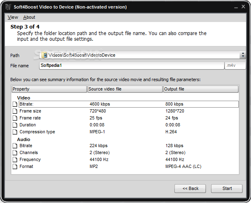The height and width of the screenshot is (203, 251).
Task: Select the Frequency row label
Action: 30,159
